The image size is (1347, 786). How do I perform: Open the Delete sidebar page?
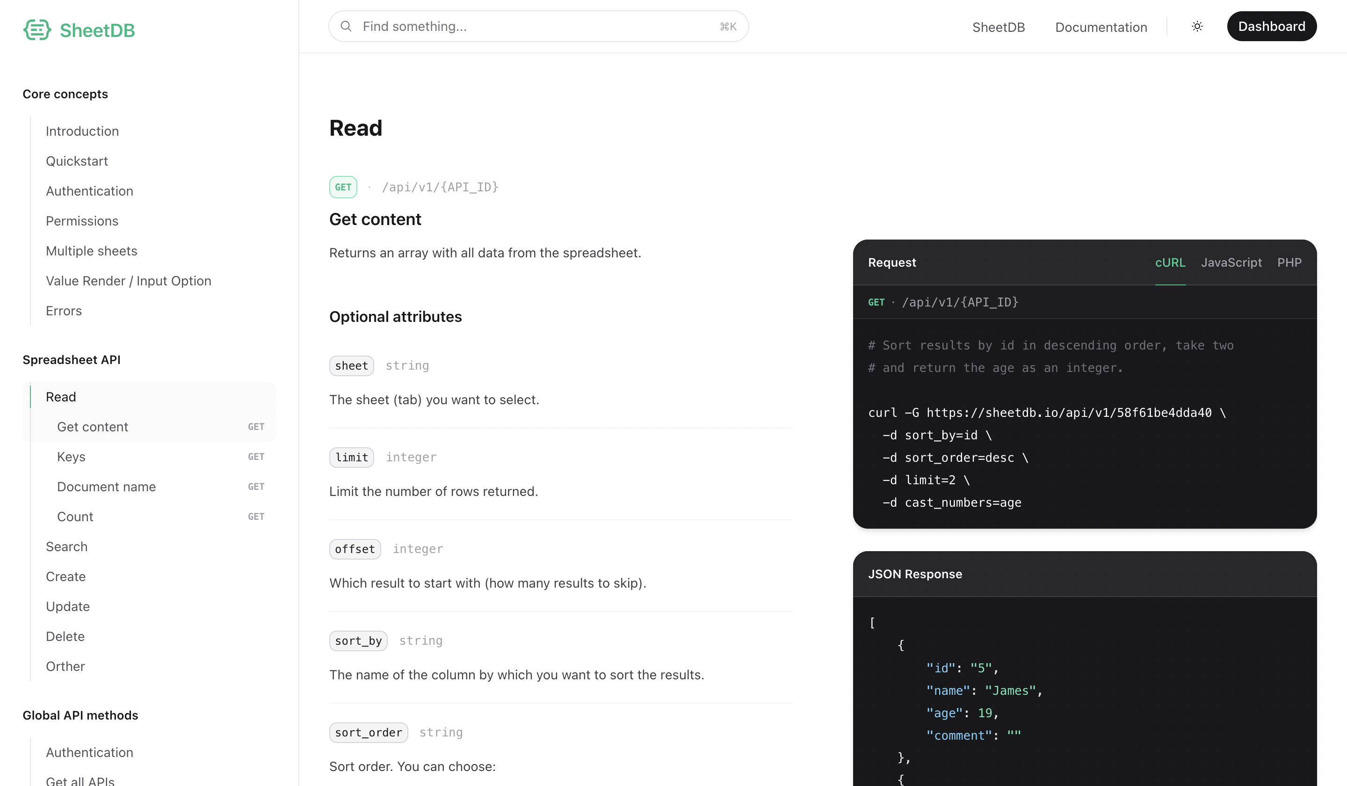coord(65,636)
